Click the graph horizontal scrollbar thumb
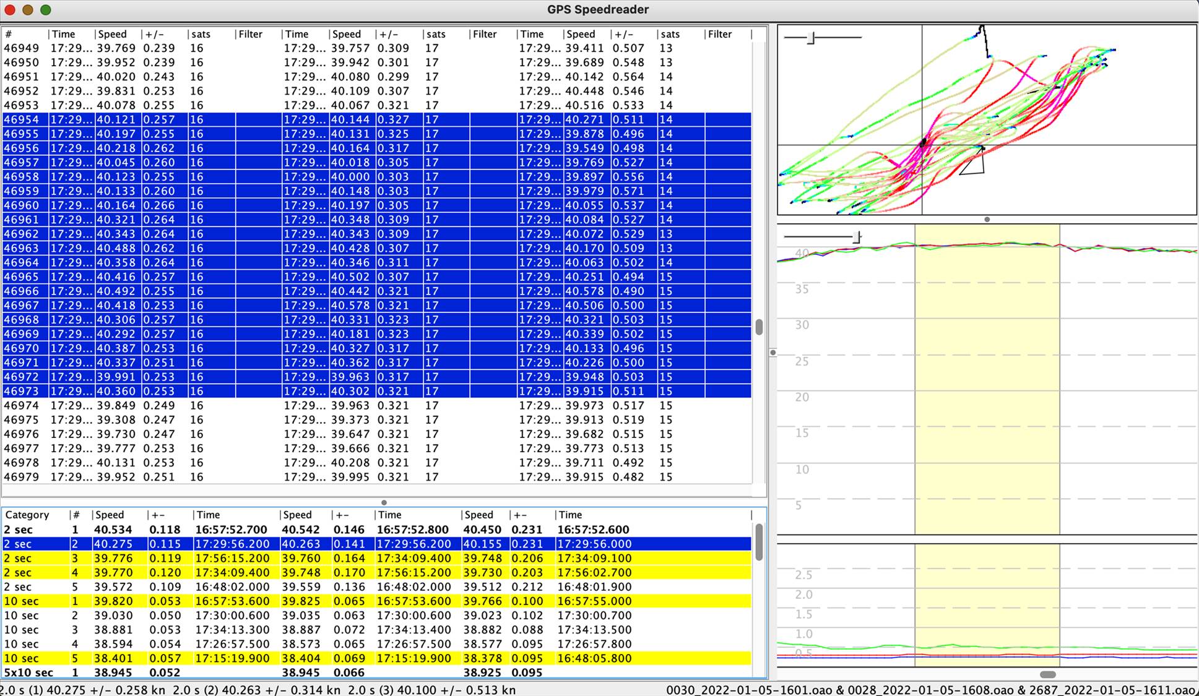Screen dimensions: 1199x696 click(1047, 674)
